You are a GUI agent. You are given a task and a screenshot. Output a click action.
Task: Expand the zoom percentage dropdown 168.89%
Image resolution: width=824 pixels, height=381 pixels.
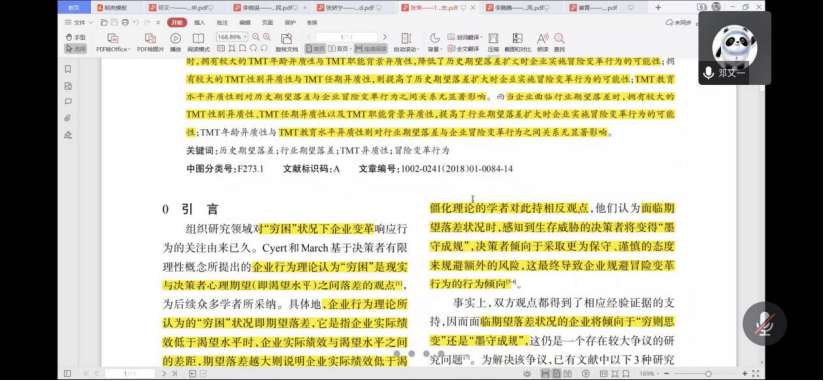pos(232,37)
